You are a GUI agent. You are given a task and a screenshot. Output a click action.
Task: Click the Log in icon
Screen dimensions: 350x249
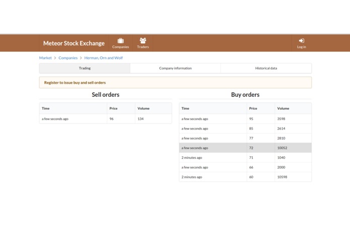tap(301, 41)
